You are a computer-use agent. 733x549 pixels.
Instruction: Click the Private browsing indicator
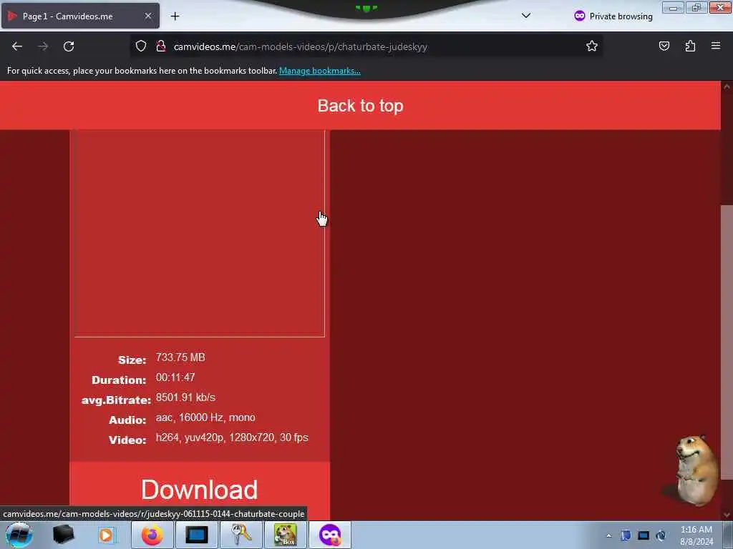click(613, 16)
